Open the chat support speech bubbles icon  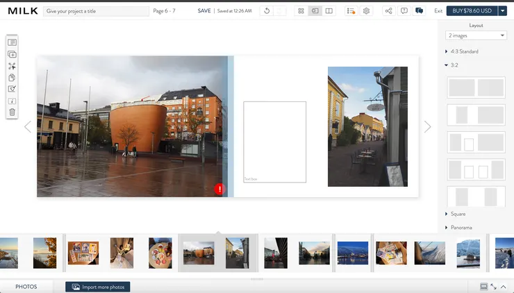tap(420, 11)
